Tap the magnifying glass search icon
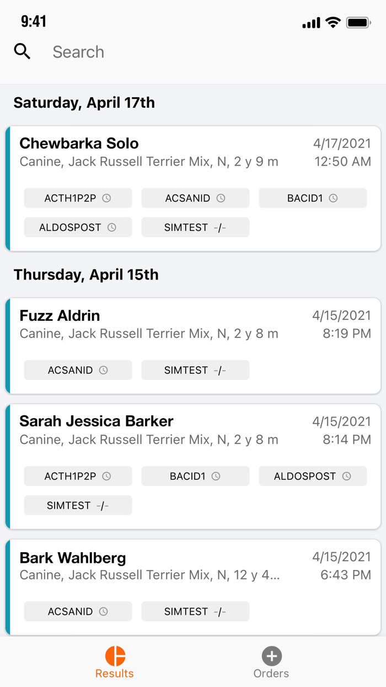This screenshot has height=687, width=386. [x=22, y=52]
